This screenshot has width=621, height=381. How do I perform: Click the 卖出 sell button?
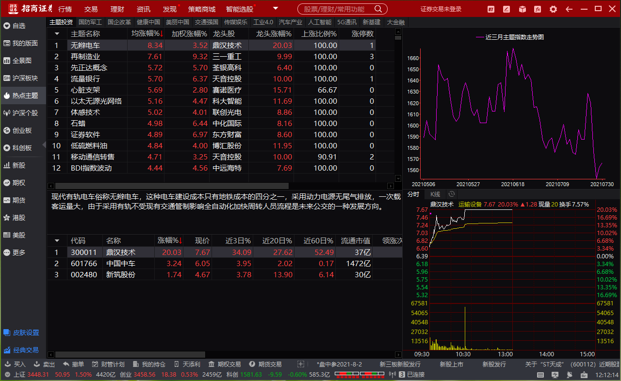[44, 364]
